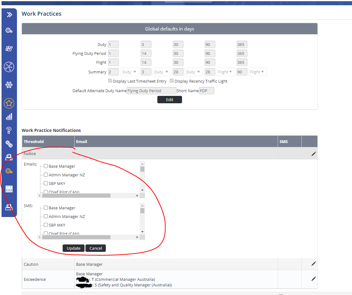The image size is (352, 295).
Task: Click the question mark help icon
Action: click(9, 130)
